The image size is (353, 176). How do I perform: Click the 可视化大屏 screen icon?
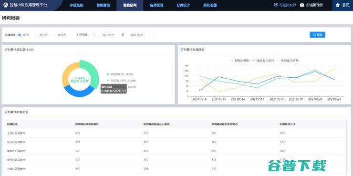click(276, 5)
